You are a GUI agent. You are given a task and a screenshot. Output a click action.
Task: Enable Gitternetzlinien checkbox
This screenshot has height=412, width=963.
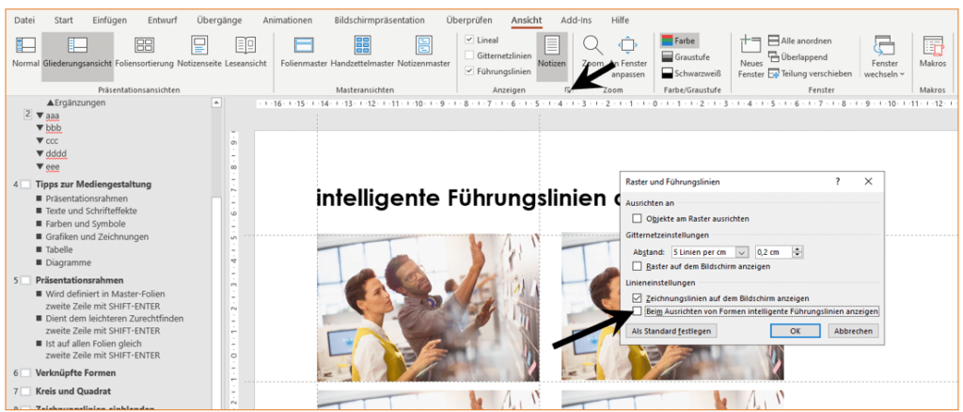470,55
